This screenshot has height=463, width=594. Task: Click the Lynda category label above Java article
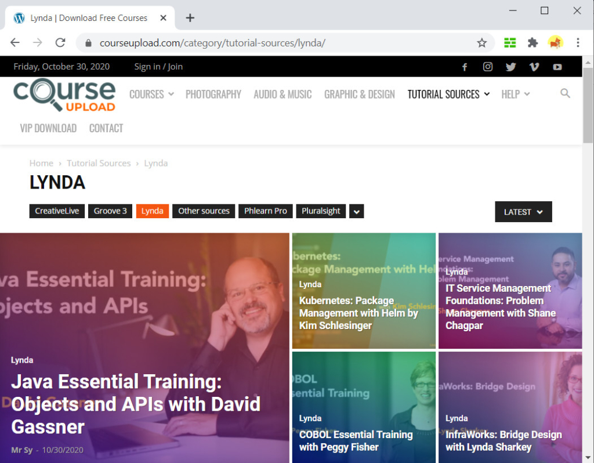coord(22,360)
